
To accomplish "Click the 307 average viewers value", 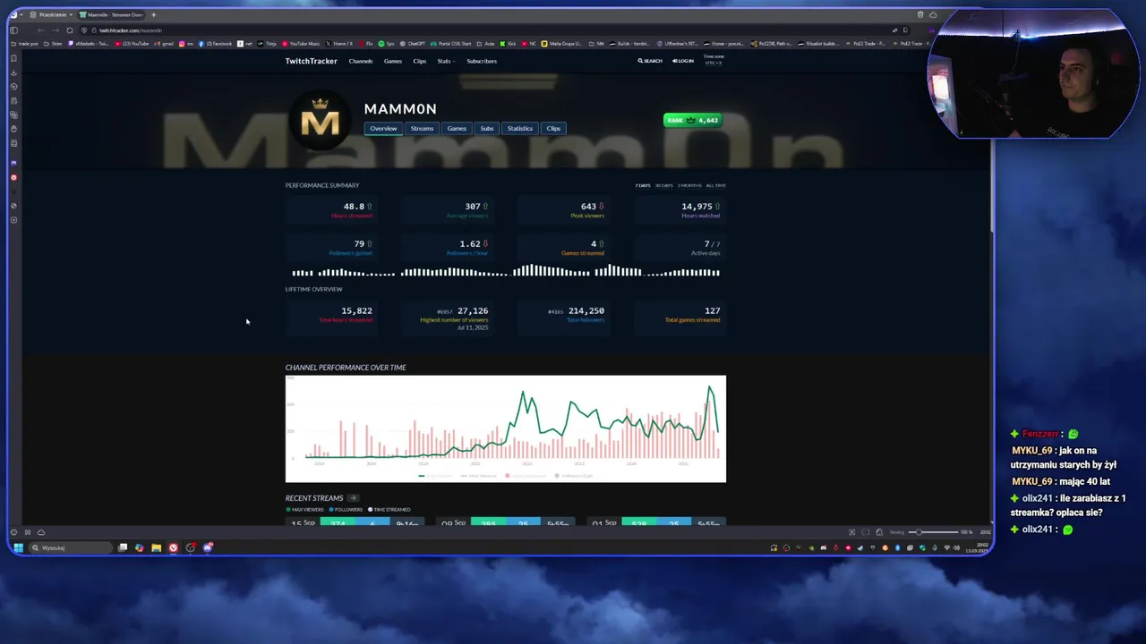I will [x=472, y=206].
